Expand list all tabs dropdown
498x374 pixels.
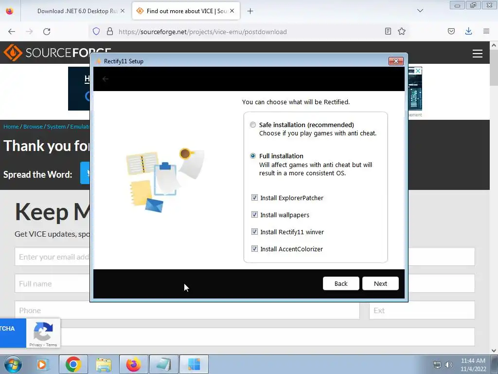tap(420, 11)
